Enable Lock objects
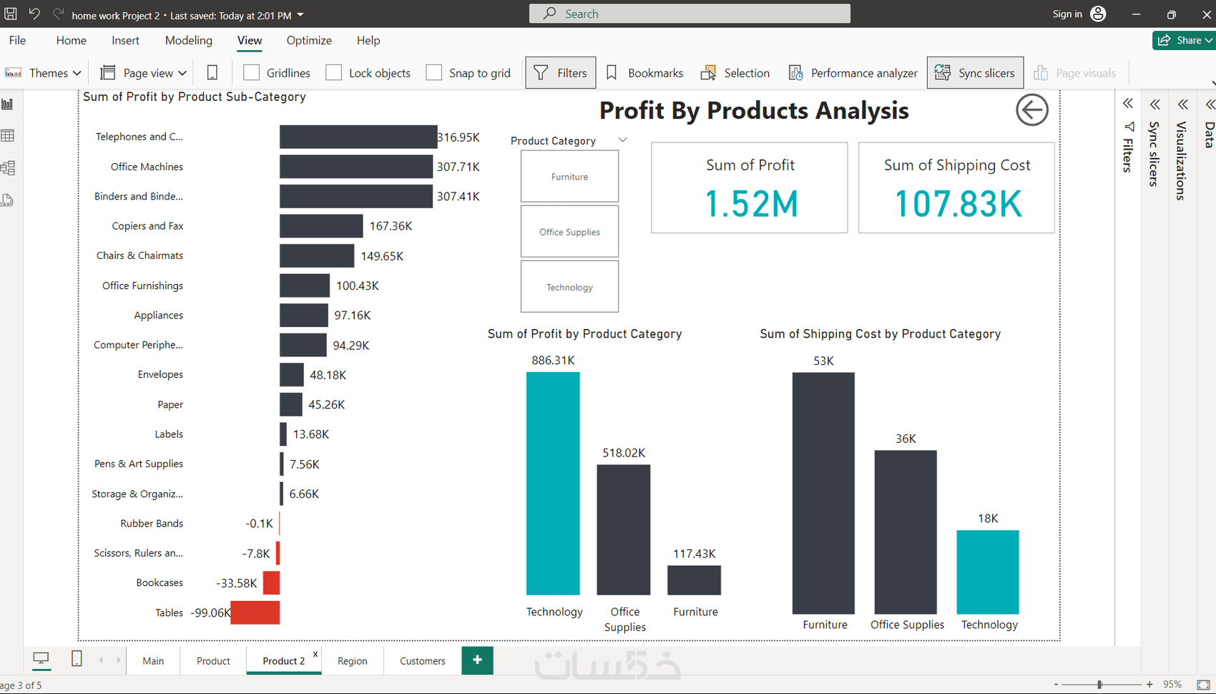This screenshot has height=694, width=1216. click(x=333, y=72)
